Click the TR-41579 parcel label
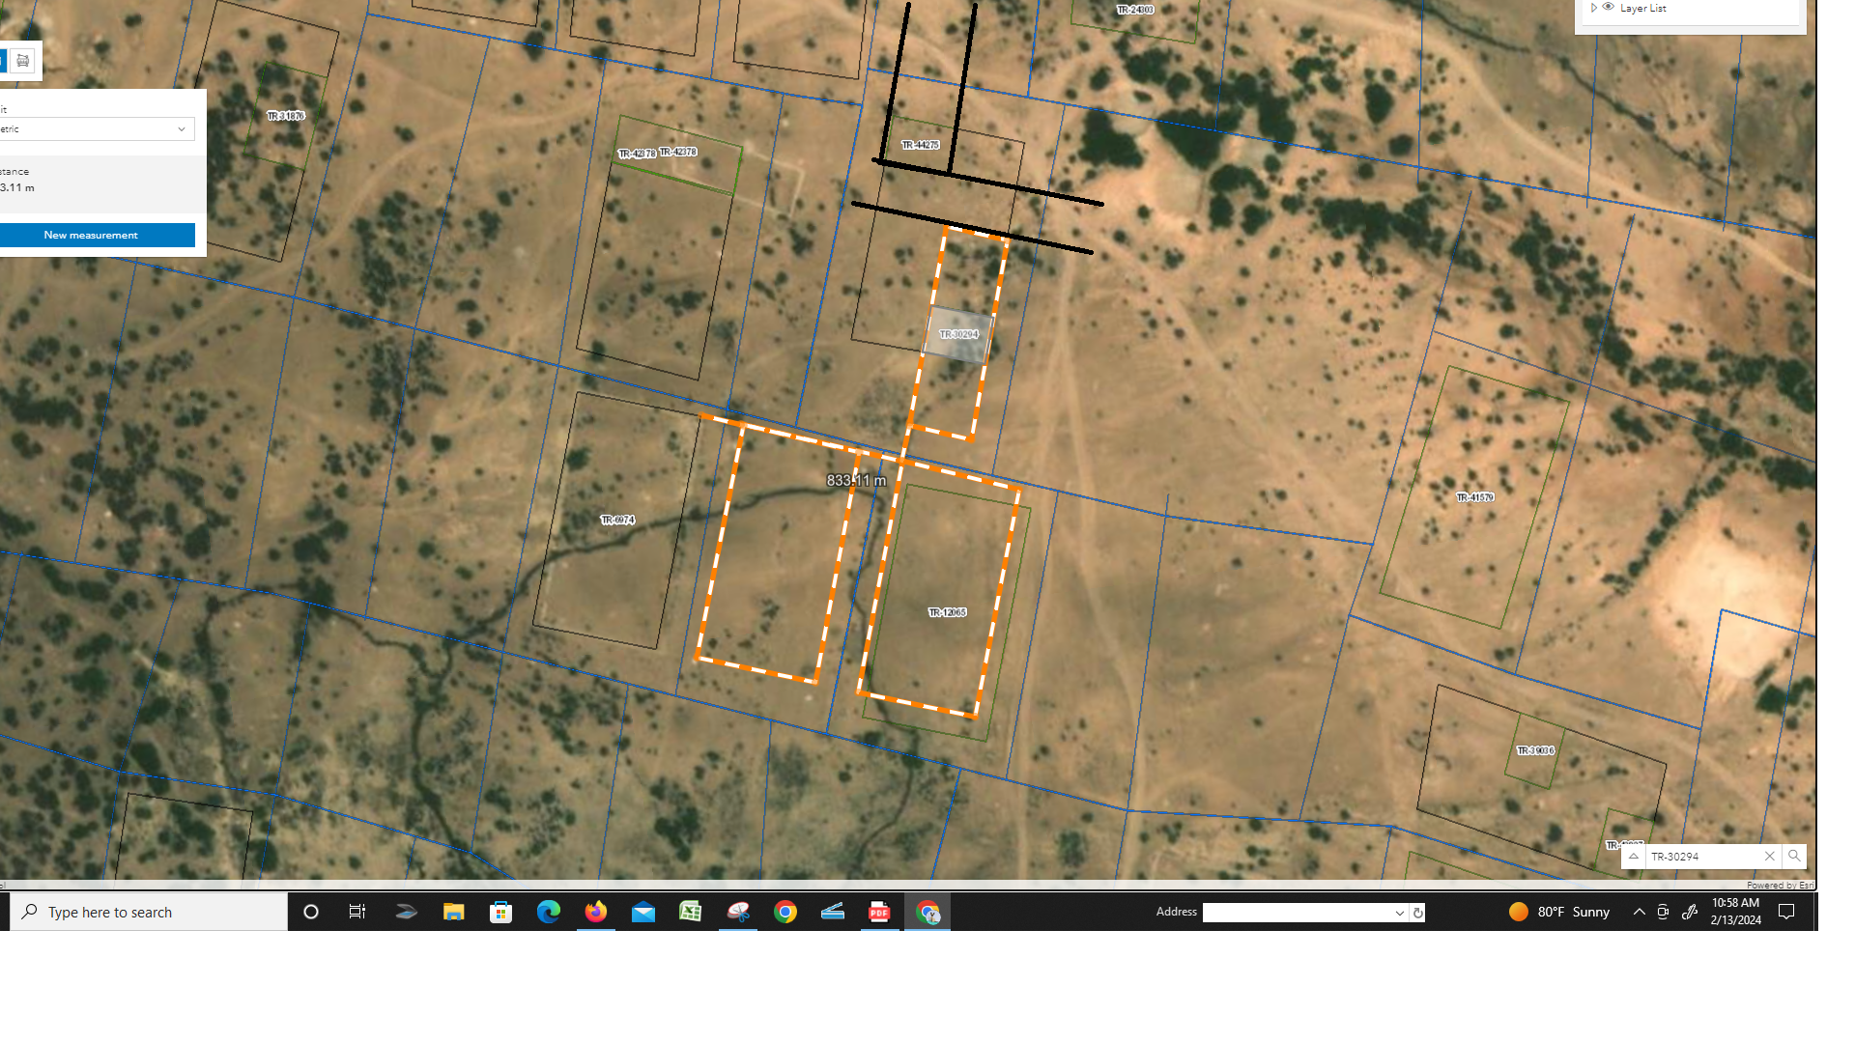The height and width of the screenshot is (1043, 1855). [x=1475, y=497]
